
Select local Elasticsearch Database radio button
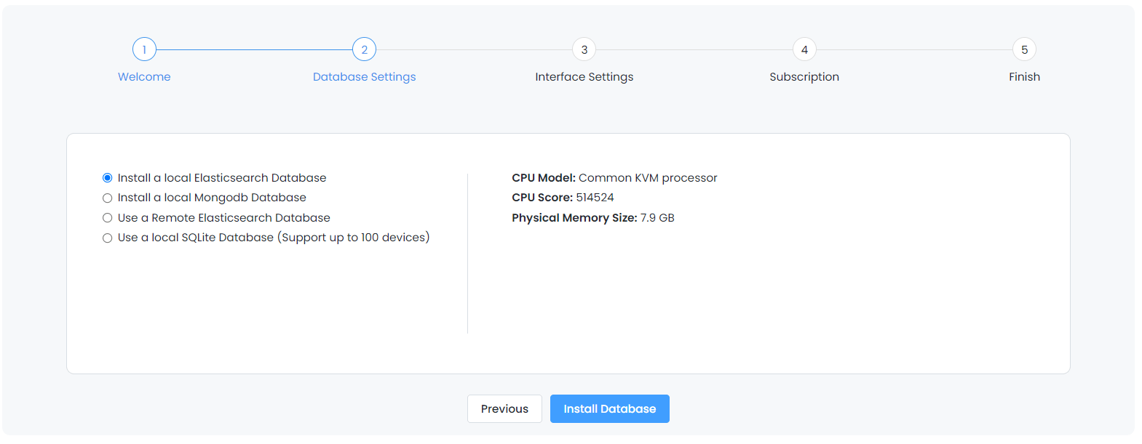click(108, 178)
